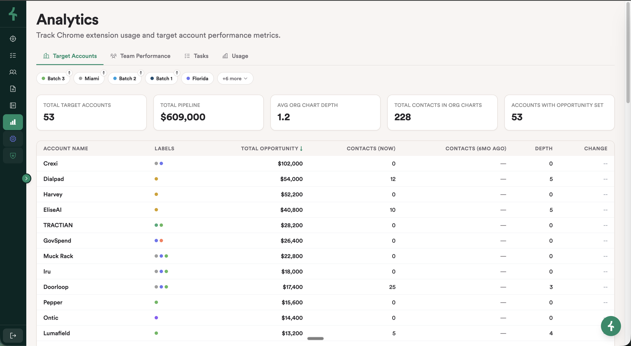Viewport: 631px width, 346px height.
Task: Switch to the Usage tab
Action: click(235, 56)
